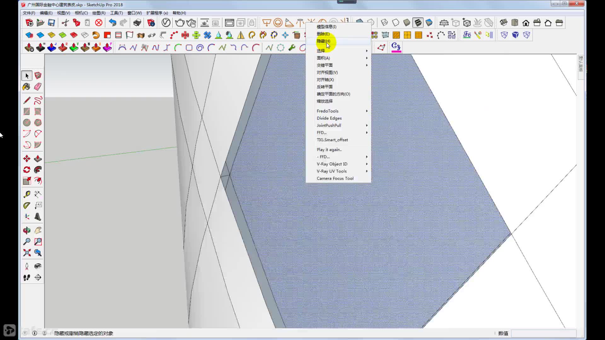Open the 帮助(H) menu
The width and height of the screenshot is (605, 340).
[179, 13]
